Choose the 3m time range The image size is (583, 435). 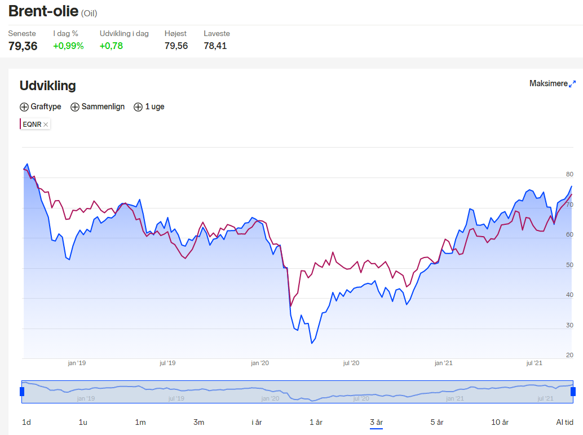198,422
